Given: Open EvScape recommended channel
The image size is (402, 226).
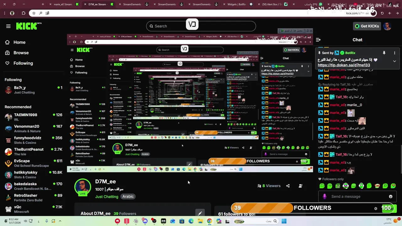Looking at the screenshot, I should point(33,163).
